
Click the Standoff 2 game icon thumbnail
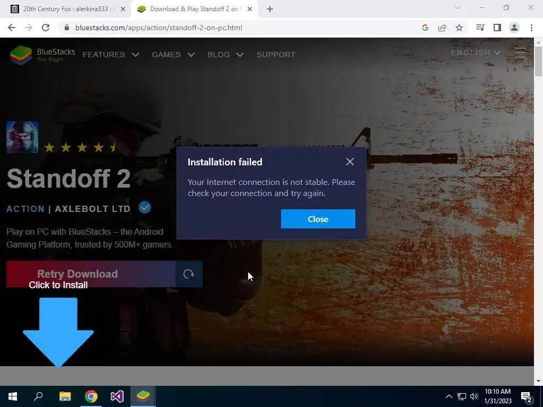(22, 137)
